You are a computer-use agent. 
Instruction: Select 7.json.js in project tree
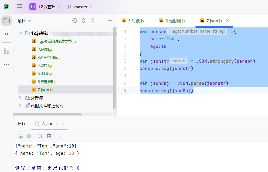[x=65, y=90]
